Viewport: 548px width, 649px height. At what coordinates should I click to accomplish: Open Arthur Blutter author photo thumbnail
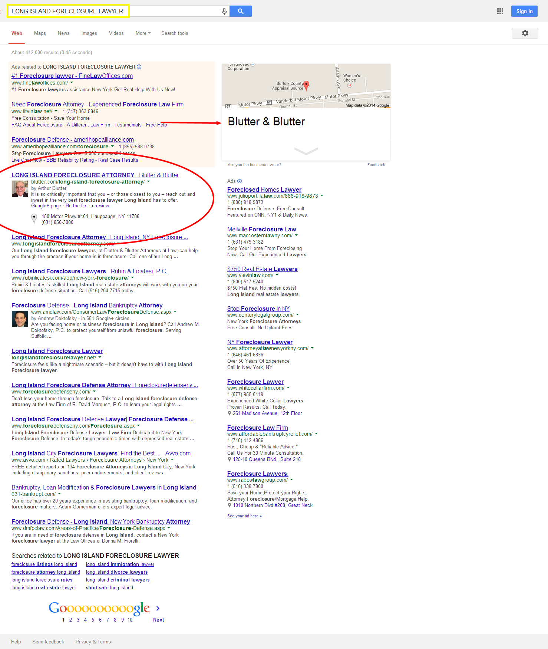[20, 189]
